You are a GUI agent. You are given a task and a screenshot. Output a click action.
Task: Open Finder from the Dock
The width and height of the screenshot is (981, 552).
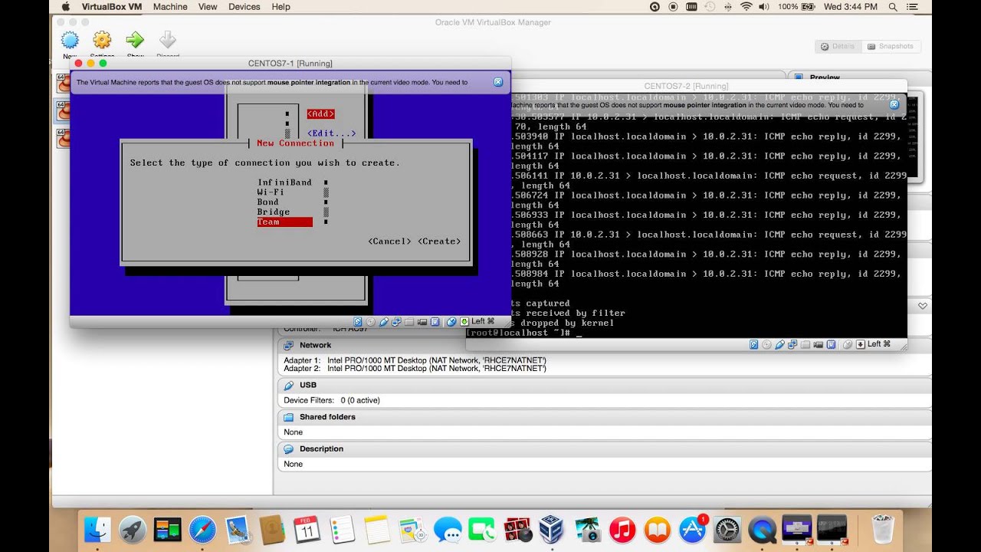point(97,530)
